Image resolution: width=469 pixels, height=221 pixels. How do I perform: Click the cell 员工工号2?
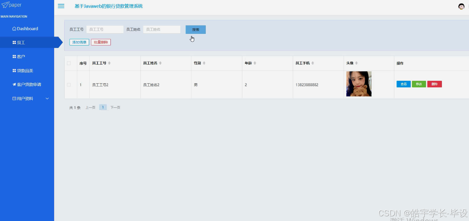(x=100, y=85)
